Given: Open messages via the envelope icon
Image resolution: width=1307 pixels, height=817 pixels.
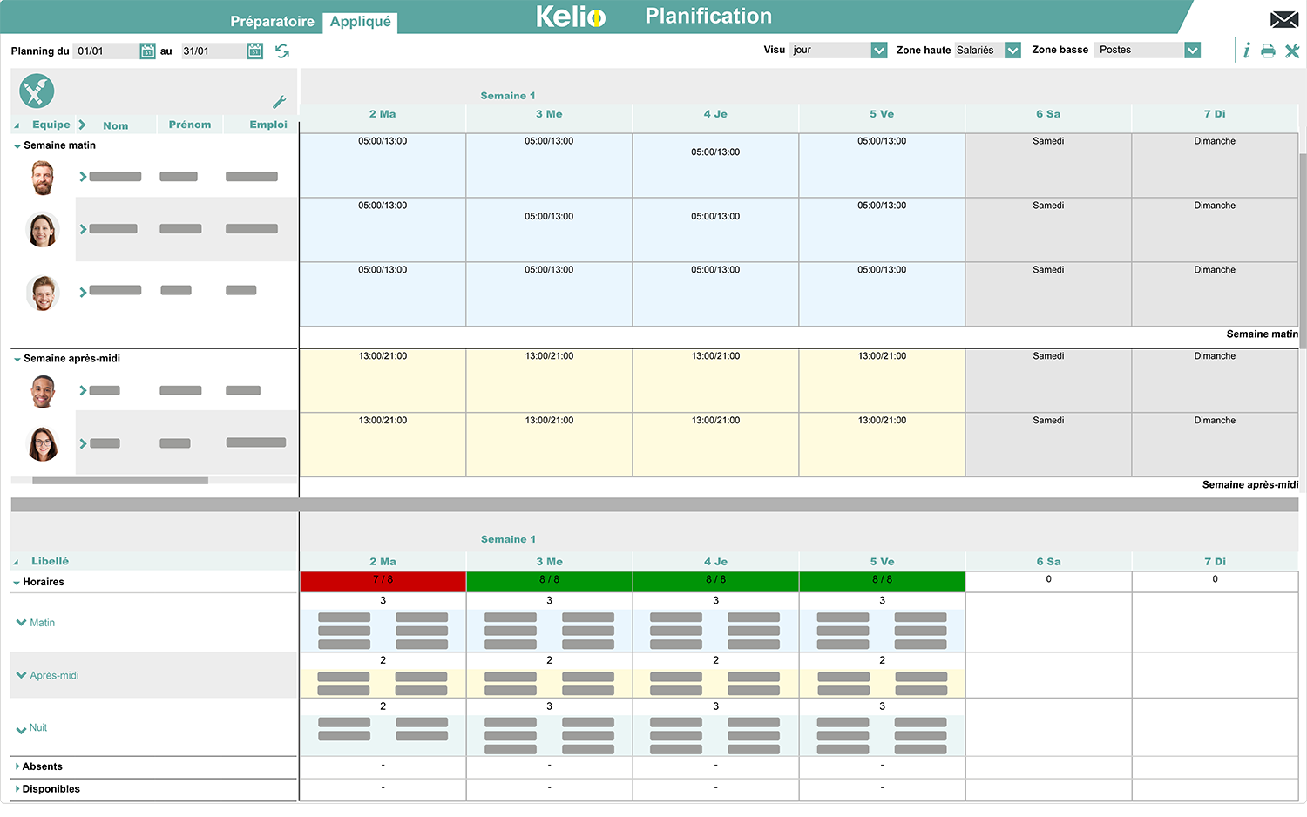Looking at the screenshot, I should (x=1284, y=17).
